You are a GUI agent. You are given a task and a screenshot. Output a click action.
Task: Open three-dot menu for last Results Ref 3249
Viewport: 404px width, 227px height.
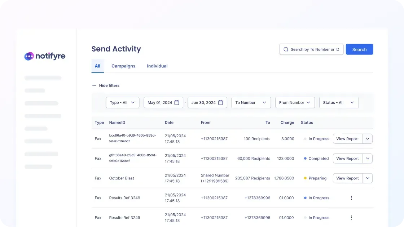tap(351, 218)
